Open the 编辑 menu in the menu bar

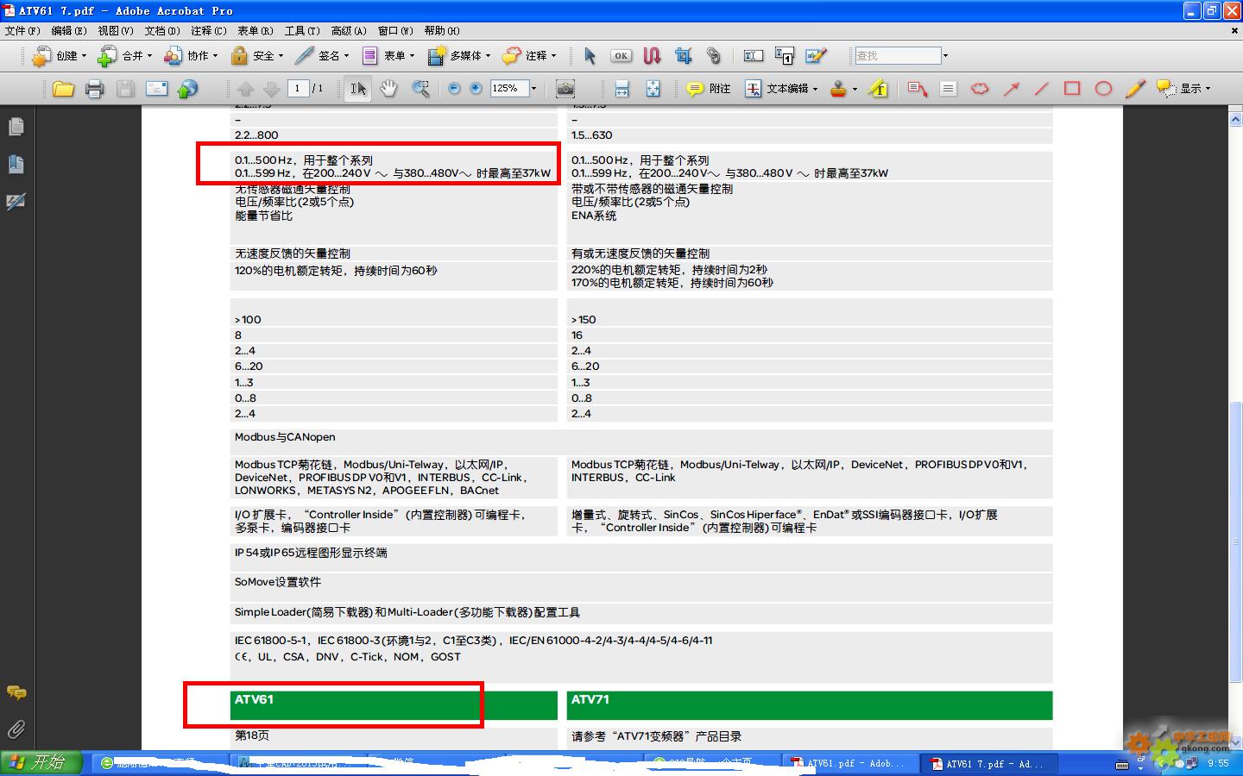click(x=69, y=31)
